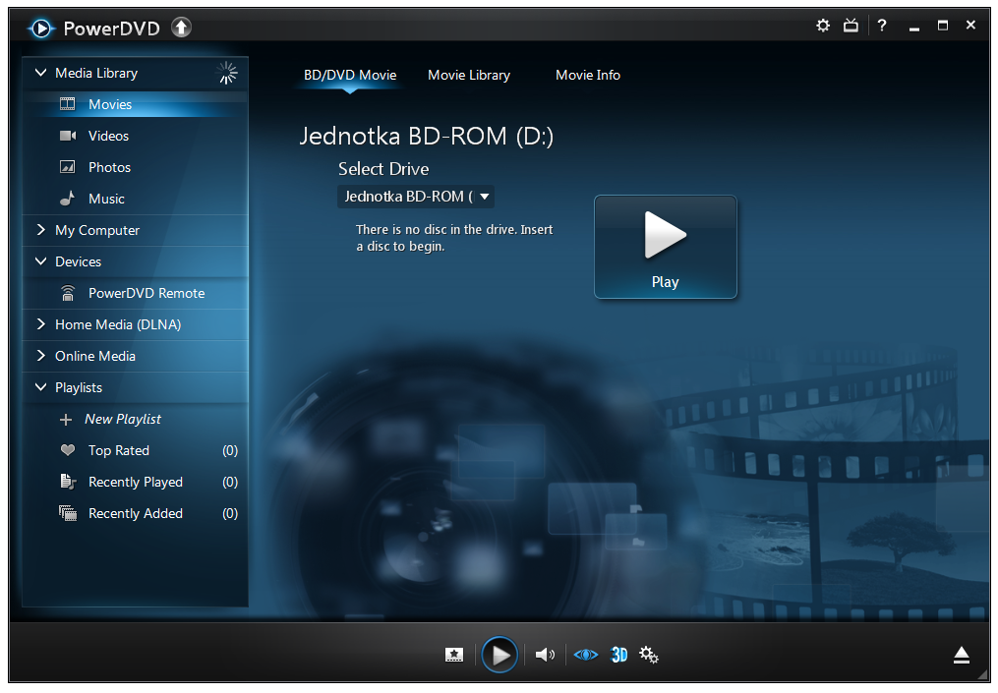The image size is (998, 693).
Task: Select Videos in the sidebar
Action: pos(135,136)
